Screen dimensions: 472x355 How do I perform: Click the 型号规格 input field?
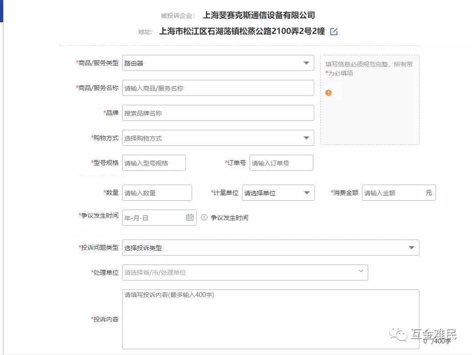154,163
